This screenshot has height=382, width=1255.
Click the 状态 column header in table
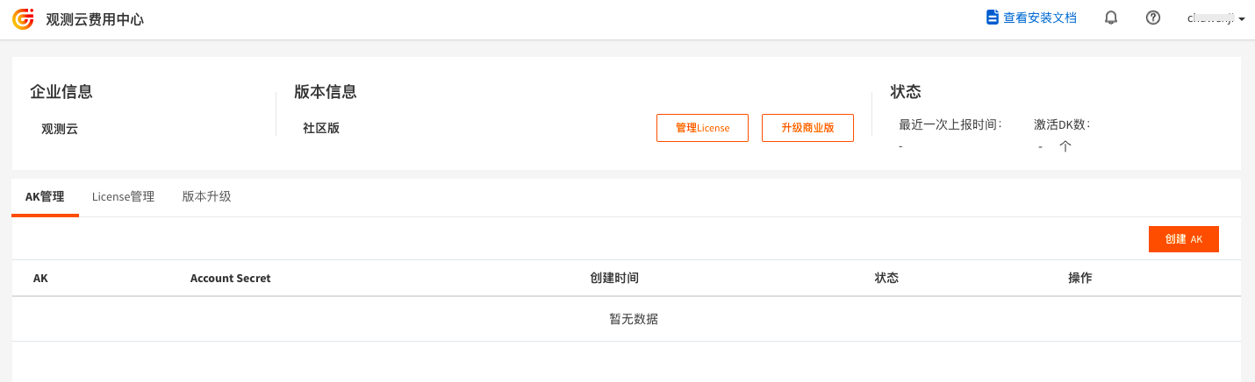[886, 279]
